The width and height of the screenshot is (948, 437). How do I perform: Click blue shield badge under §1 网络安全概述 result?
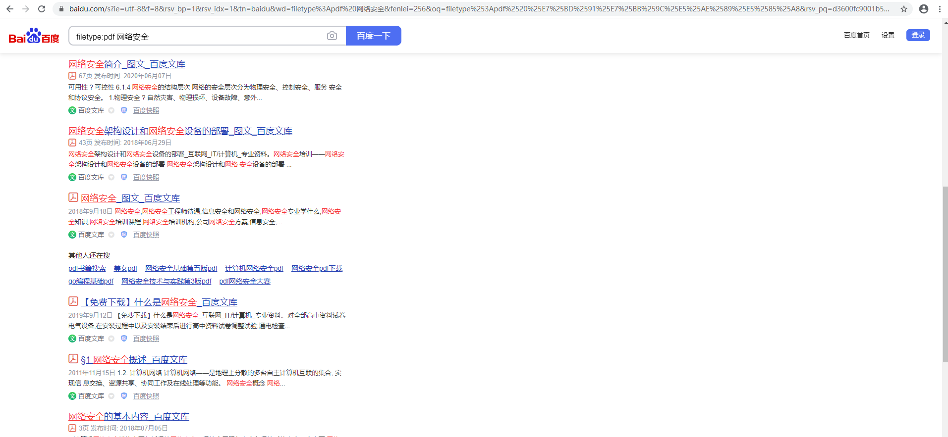[124, 396]
